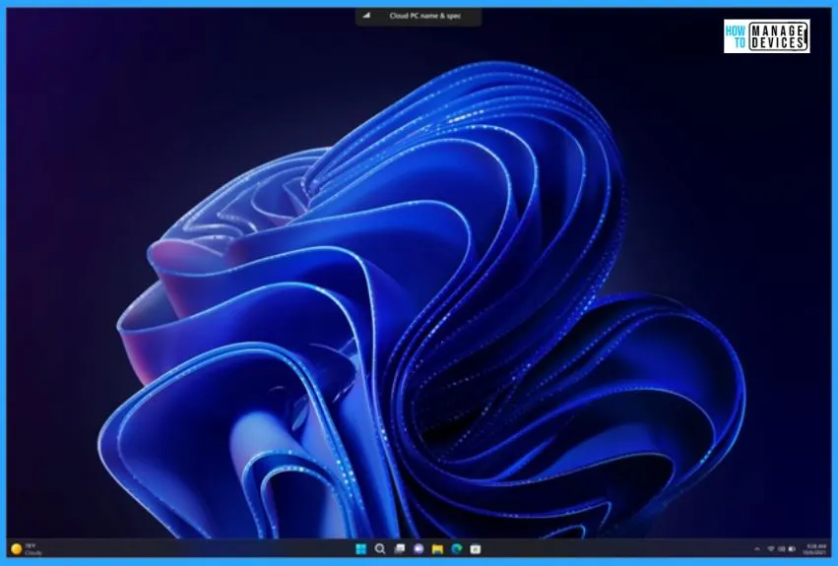Launch Microsoft Edge from the taskbar
This screenshot has height=566, width=838.
(456, 549)
